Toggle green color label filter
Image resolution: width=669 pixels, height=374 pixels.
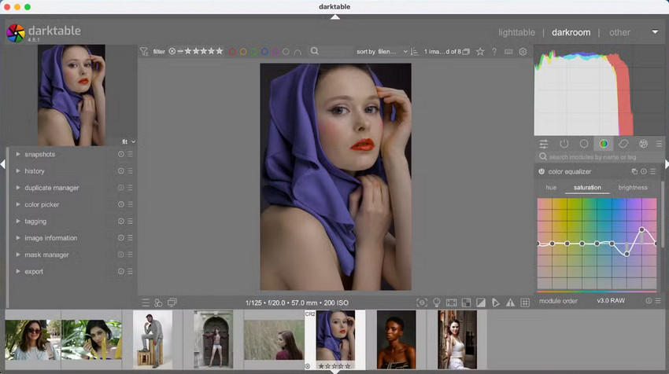tap(253, 52)
